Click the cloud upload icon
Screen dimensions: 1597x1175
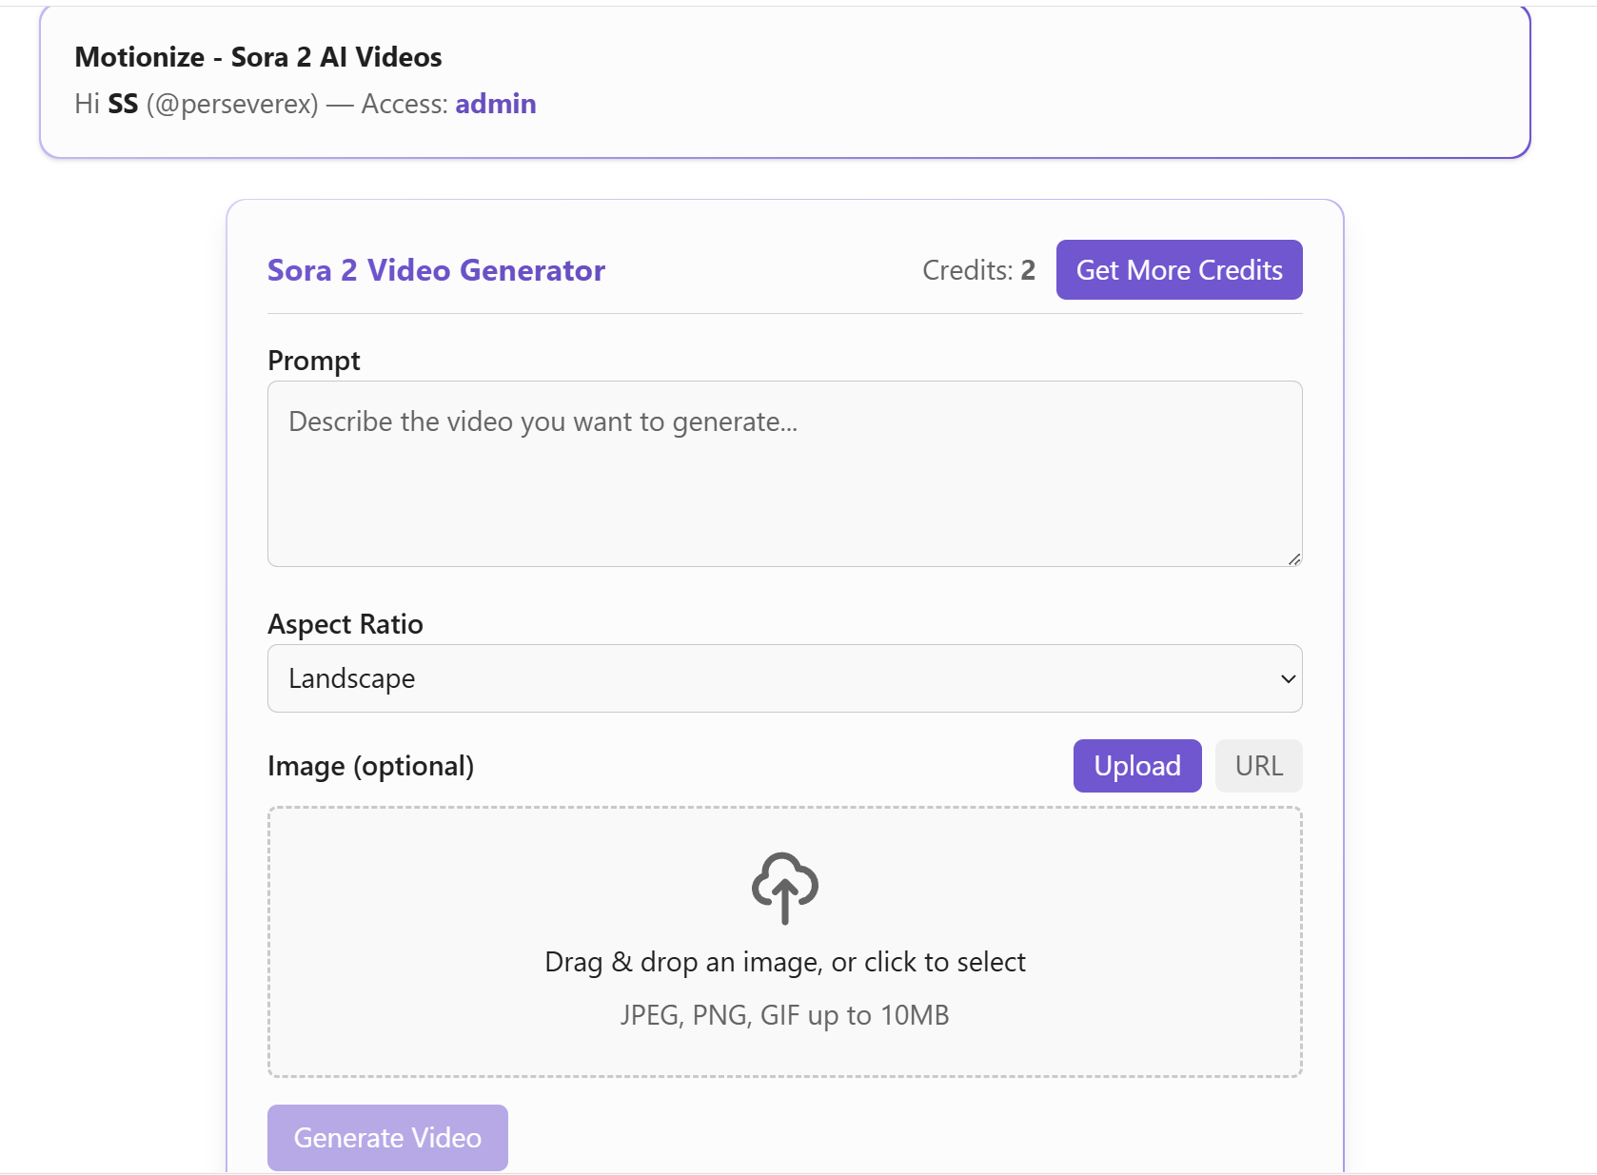(784, 888)
